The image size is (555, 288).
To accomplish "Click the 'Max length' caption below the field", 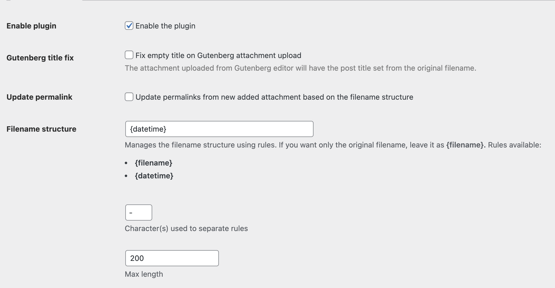I will pyautogui.click(x=144, y=274).
